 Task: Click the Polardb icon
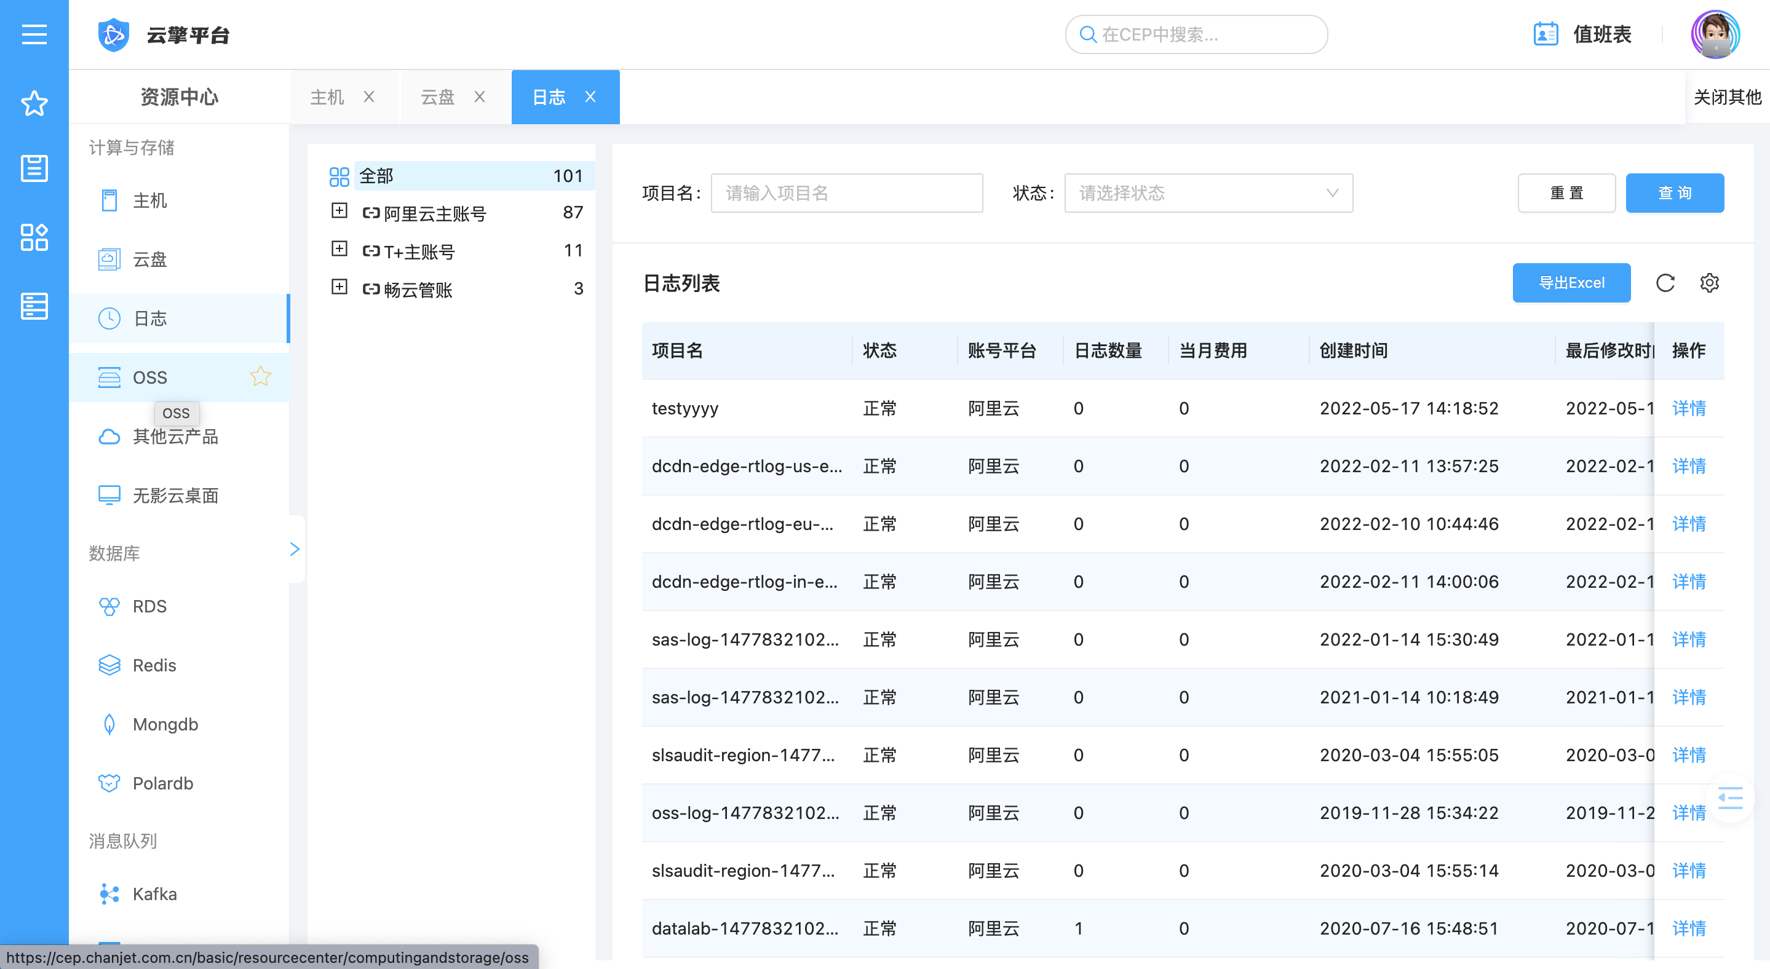pyautogui.click(x=109, y=783)
